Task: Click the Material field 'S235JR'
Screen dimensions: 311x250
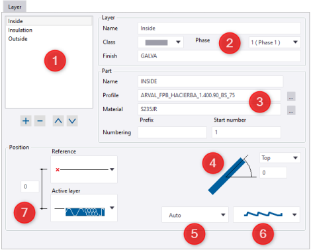Action: click(x=209, y=109)
